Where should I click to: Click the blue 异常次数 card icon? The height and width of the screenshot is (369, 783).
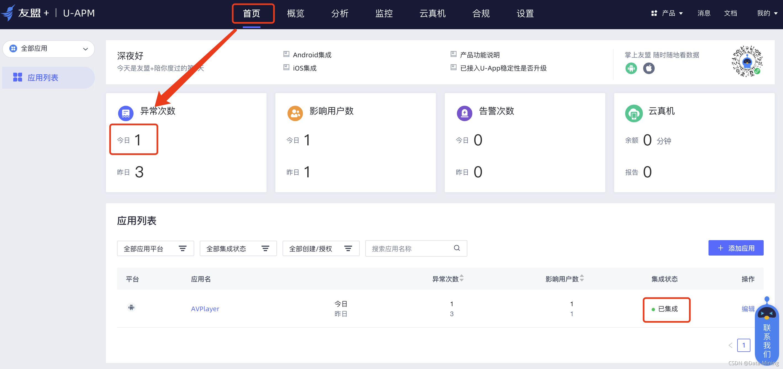coord(126,113)
